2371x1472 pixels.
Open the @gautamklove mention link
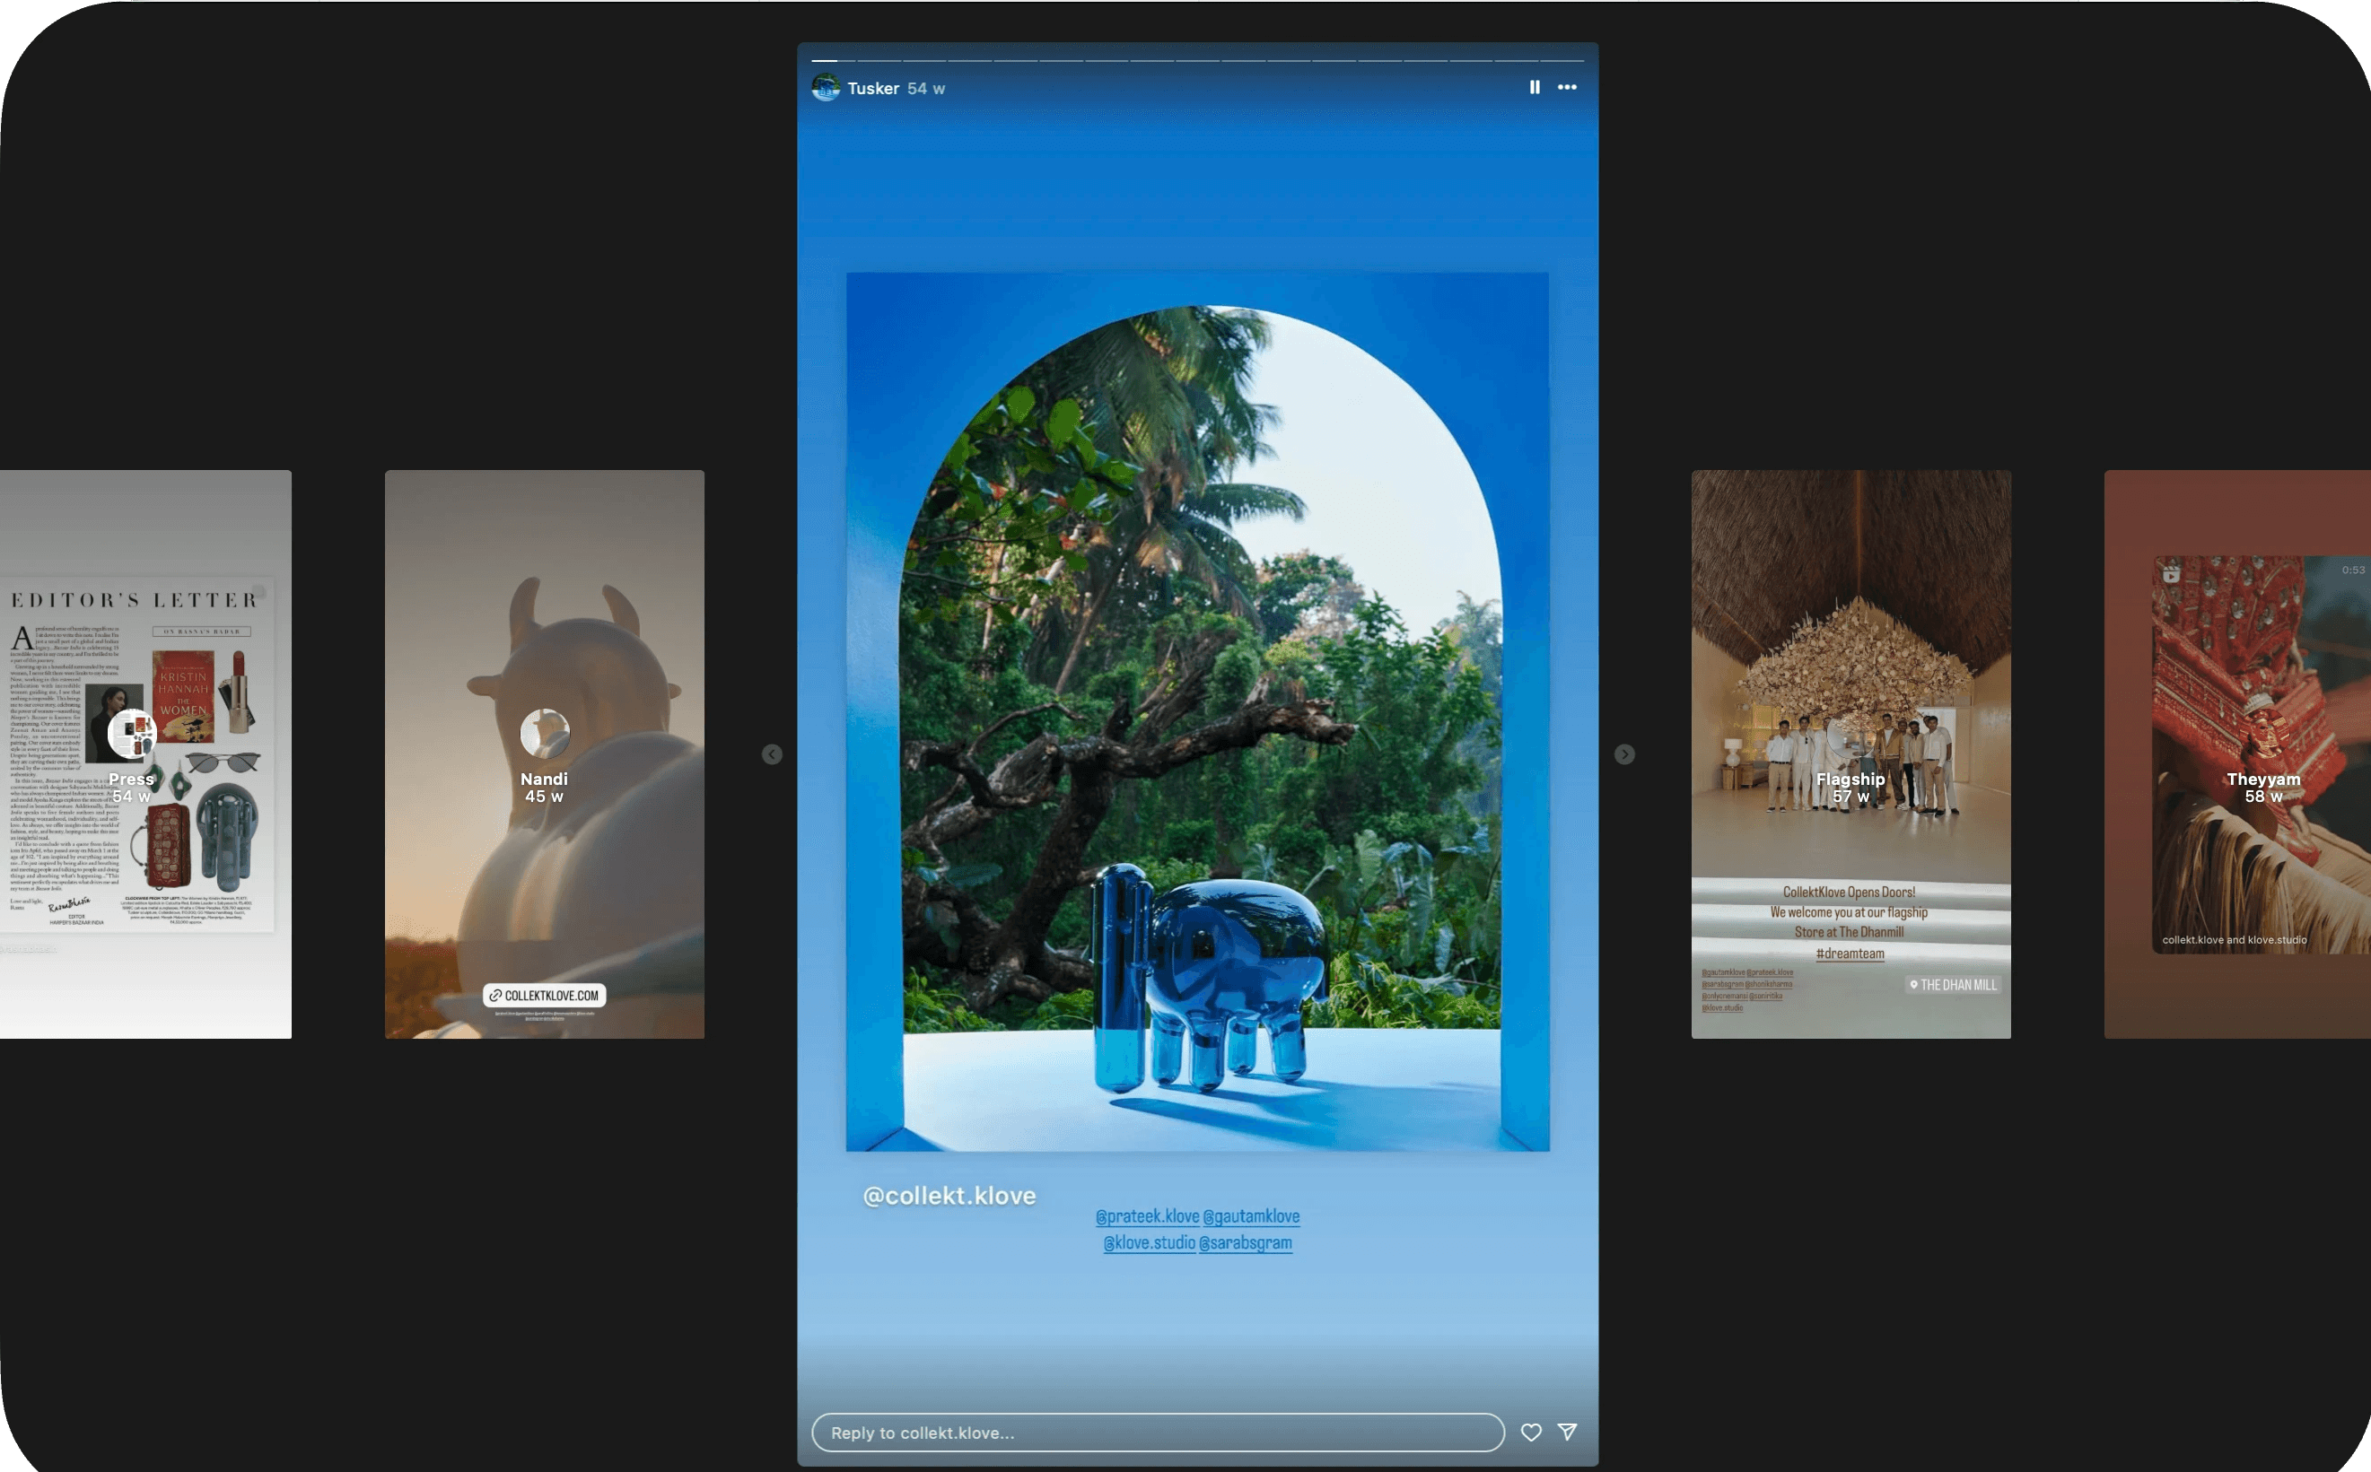pos(1251,1216)
